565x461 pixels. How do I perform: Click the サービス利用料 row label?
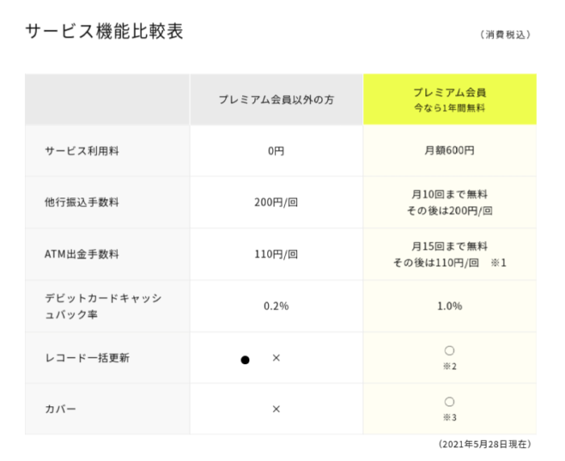pos(82,151)
